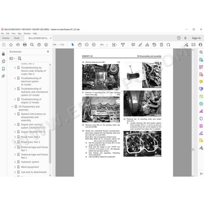Choose the Selection arrow tool

(73, 45)
